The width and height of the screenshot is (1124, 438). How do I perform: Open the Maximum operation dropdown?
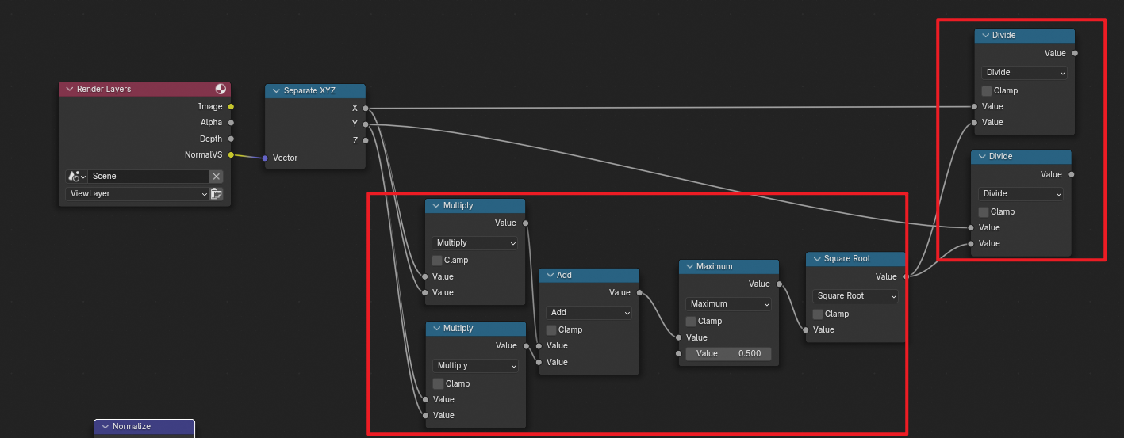pos(728,304)
